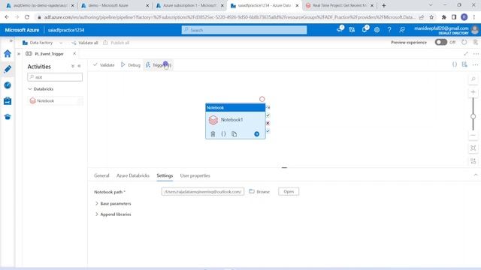Viewport: 481px width, 270px height.
Task: Click the red breakpoint circle on Notebook1
Action: (262, 99)
